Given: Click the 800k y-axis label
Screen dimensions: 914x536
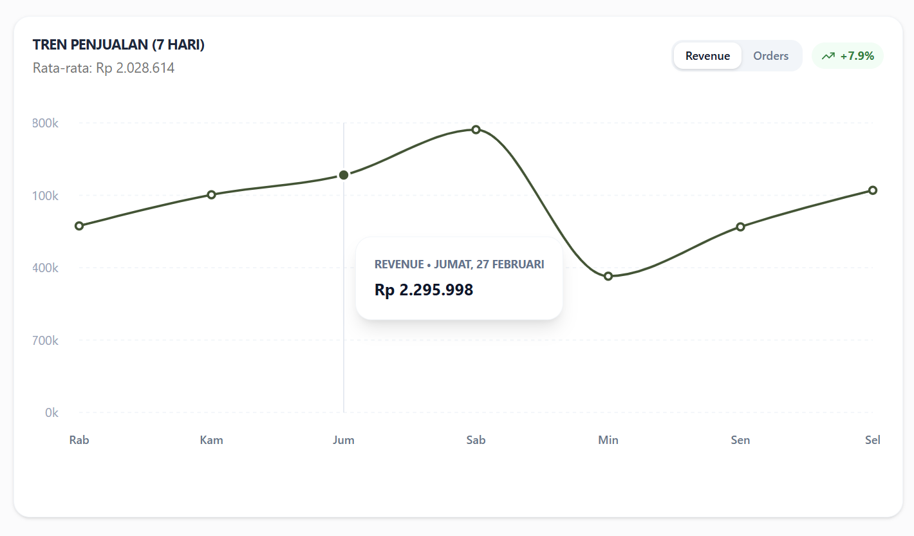Looking at the screenshot, I should pos(46,123).
